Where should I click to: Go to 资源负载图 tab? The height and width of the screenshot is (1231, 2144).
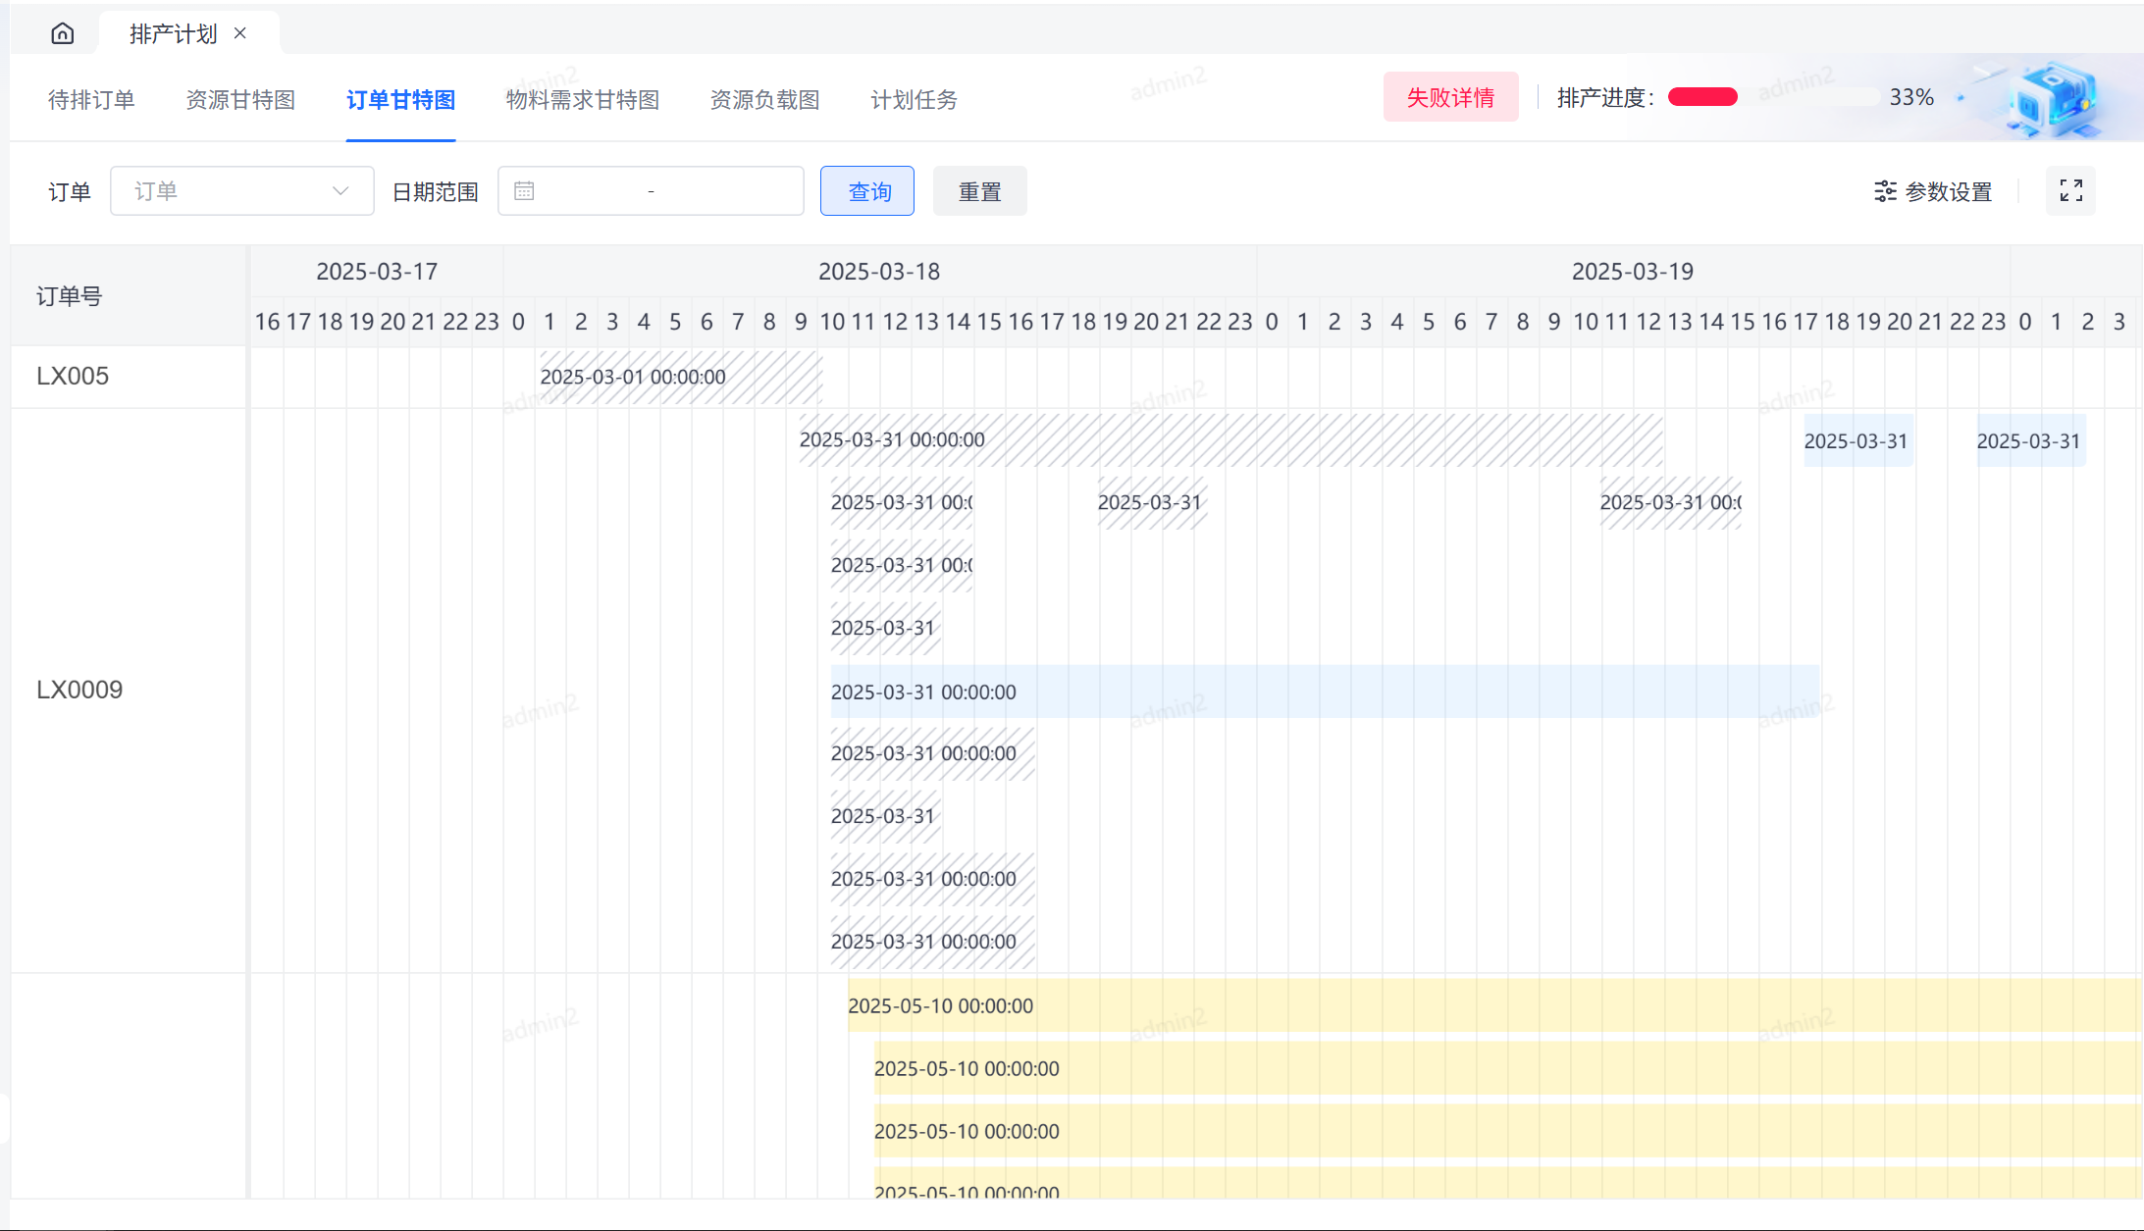(x=764, y=100)
